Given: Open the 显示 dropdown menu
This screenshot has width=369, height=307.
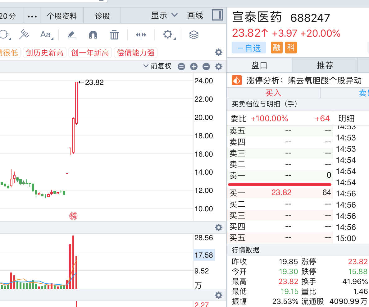Looking at the screenshot, I should point(164,15).
